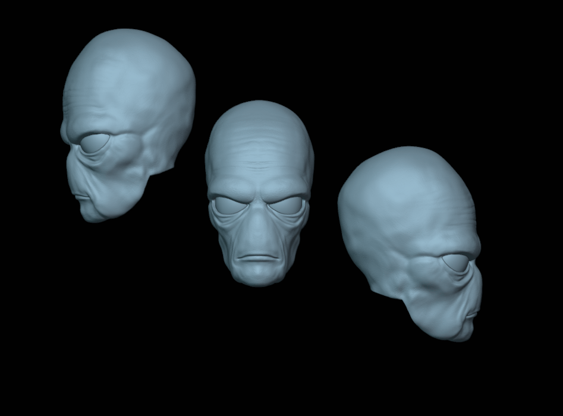The height and width of the screenshot is (416, 563).
Task: Select the alien head facing right
Action: [x=410, y=244]
